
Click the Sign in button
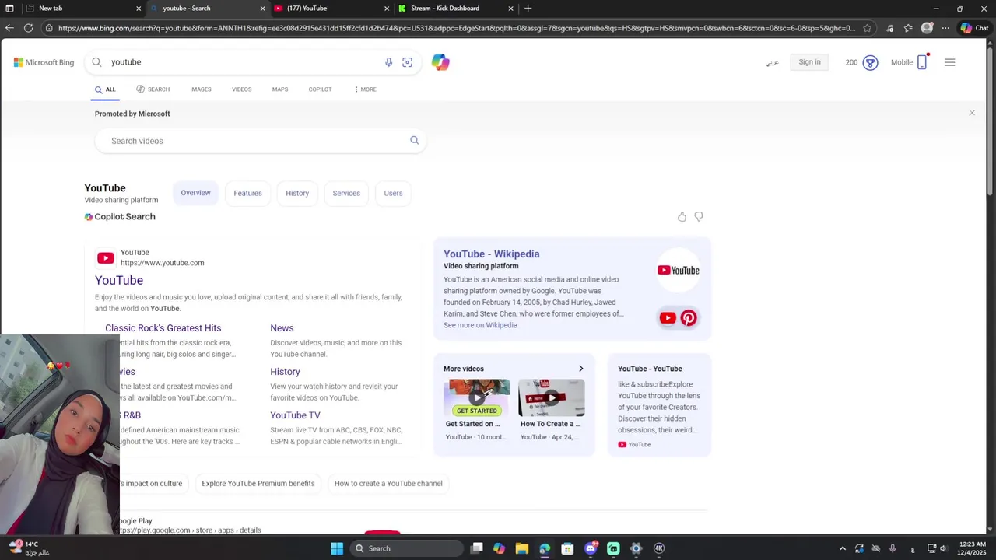click(809, 62)
